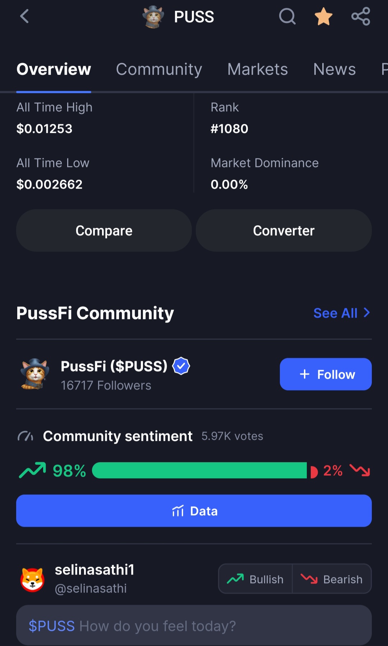Tap the blue verified badge icon
The image size is (388, 646).
click(181, 366)
